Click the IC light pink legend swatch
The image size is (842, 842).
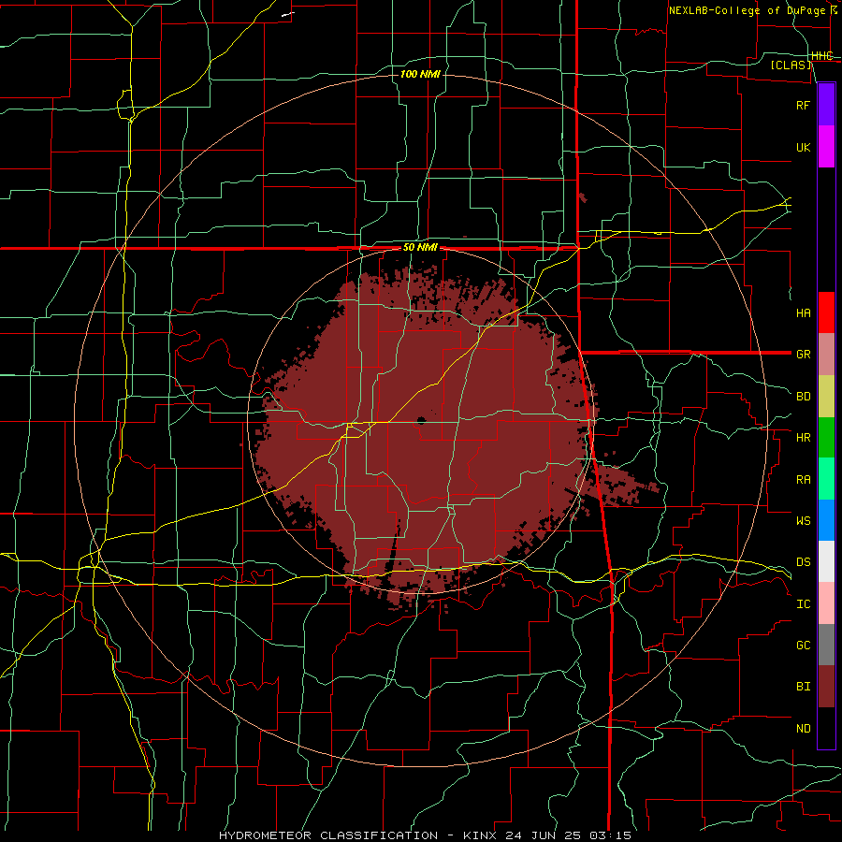[826, 603]
